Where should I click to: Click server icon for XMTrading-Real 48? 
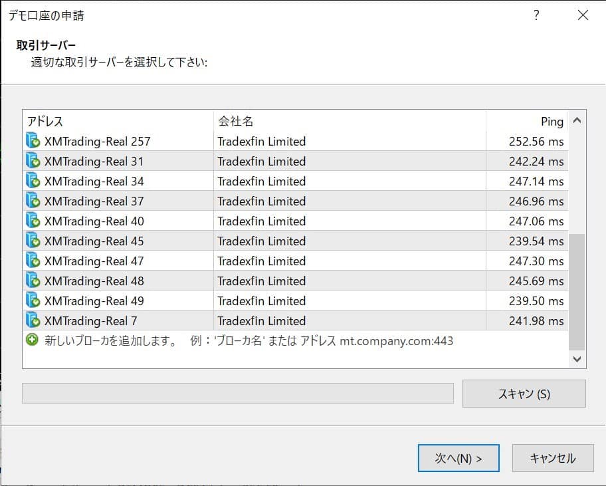(x=33, y=281)
